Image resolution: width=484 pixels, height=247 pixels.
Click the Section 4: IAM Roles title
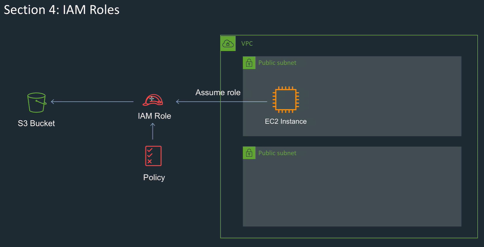[62, 10]
